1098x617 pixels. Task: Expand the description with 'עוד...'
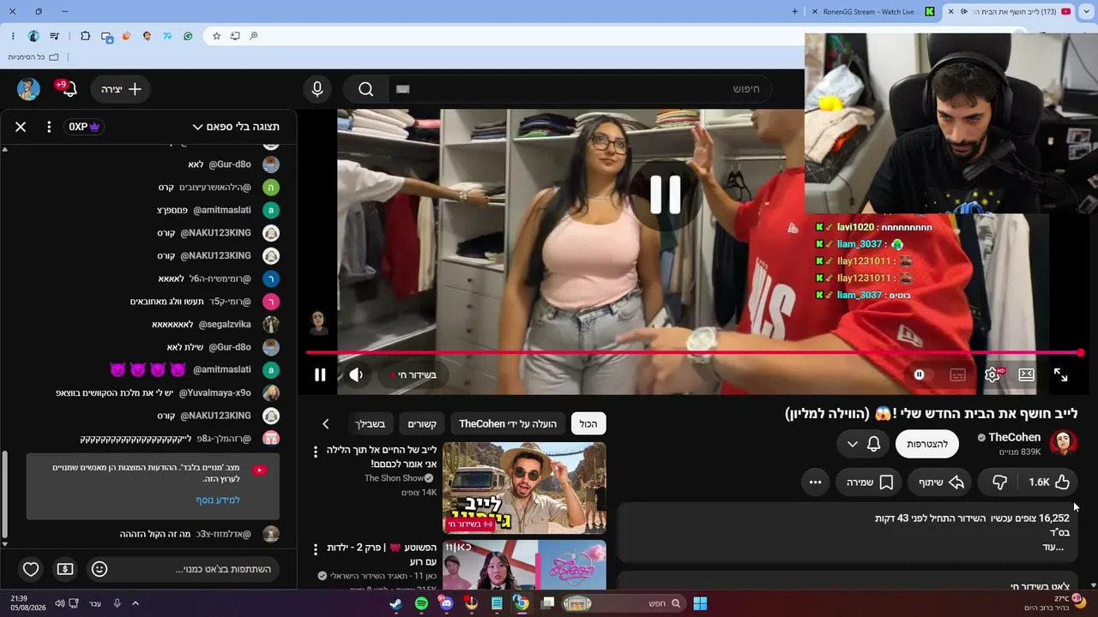point(1053,547)
